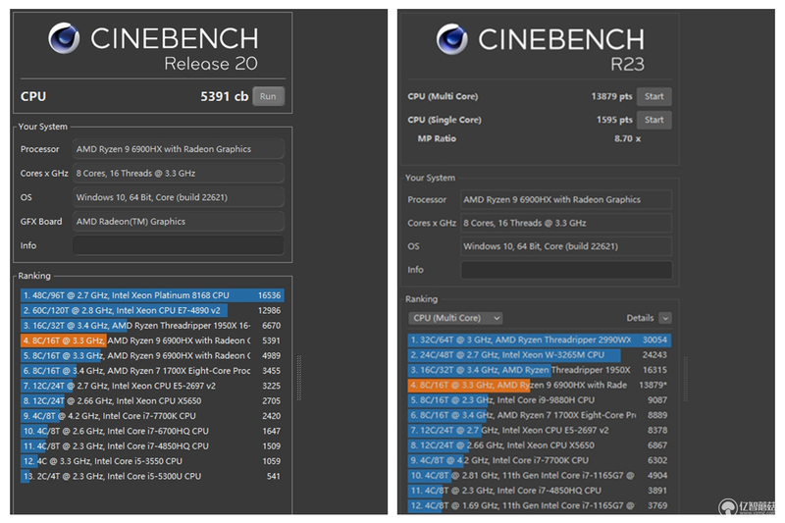This screenshot has width=785, height=523.
Task: Select R23 ranking row Core i7-4850HQ 3891
Action: (539, 490)
